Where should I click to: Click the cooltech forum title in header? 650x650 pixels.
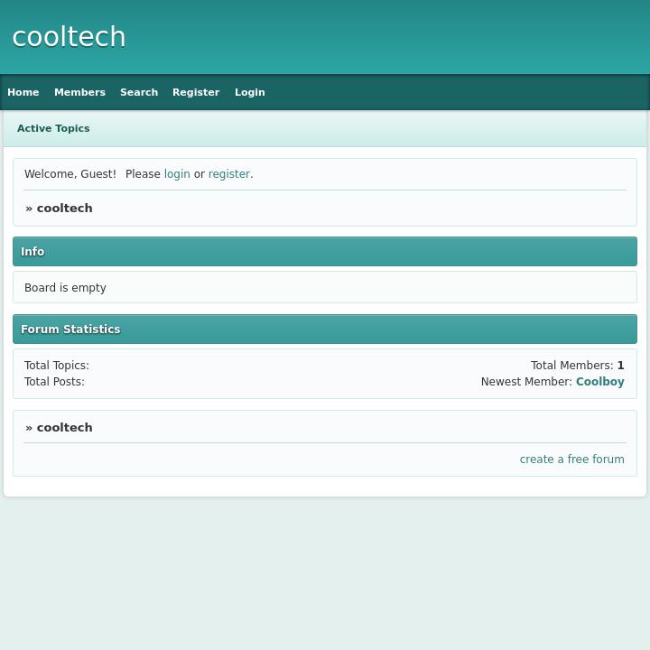click(69, 37)
